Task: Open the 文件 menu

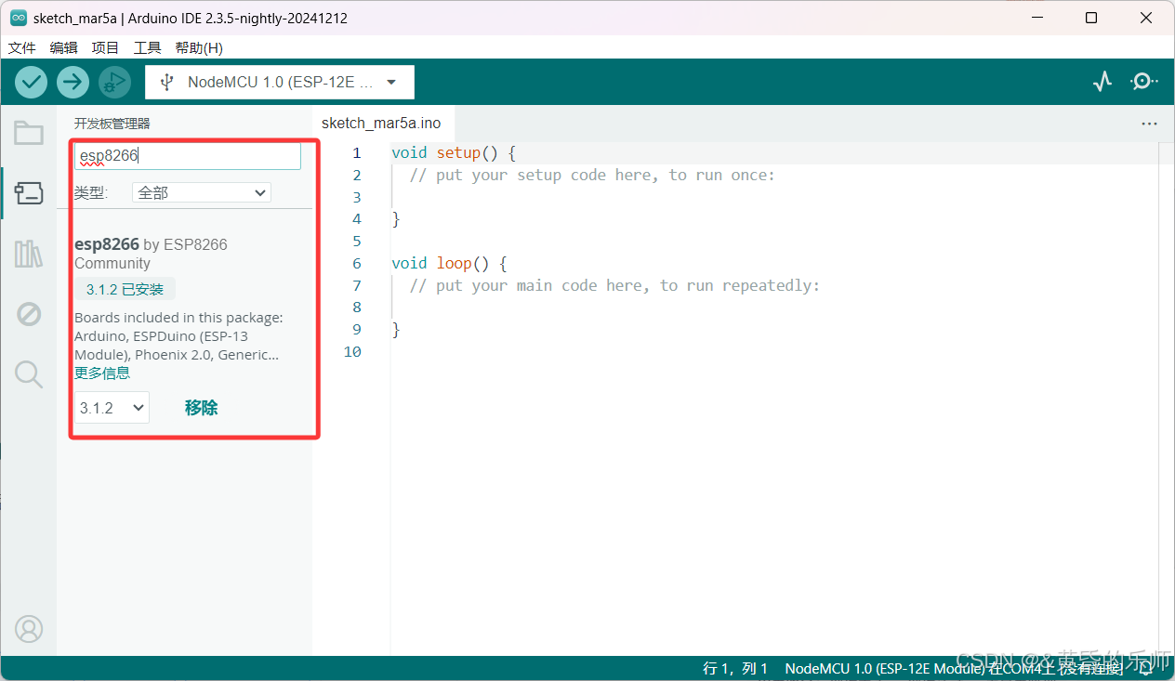Action: (x=22, y=47)
